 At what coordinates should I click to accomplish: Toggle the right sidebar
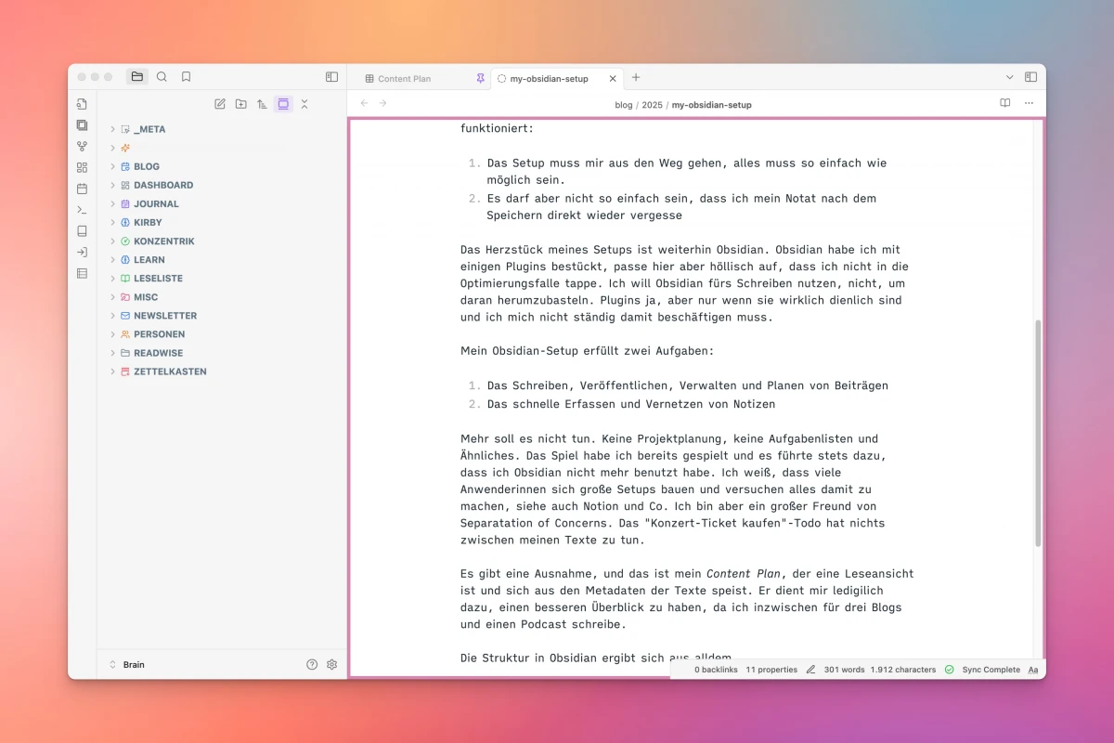pos(1030,77)
